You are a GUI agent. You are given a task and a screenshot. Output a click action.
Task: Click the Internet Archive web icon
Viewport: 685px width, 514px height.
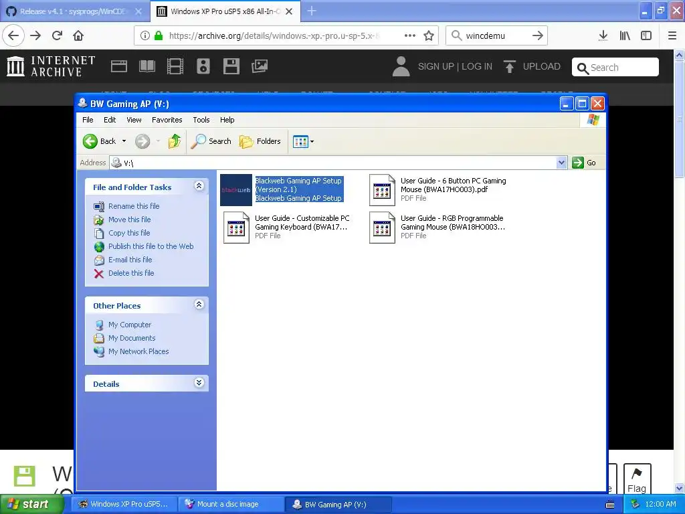[119, 66]
